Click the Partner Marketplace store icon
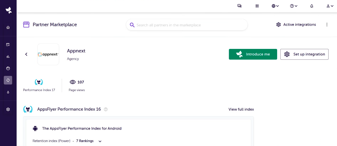This screenshot has height=146, width=337. (26, 24)
